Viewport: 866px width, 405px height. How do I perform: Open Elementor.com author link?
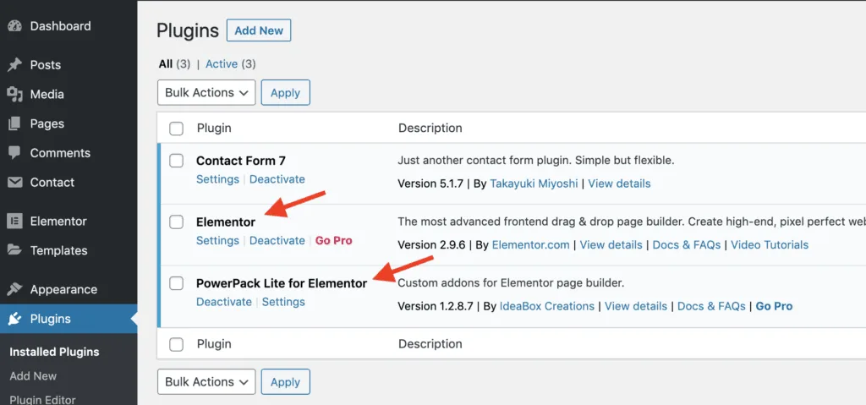(531, 244)
